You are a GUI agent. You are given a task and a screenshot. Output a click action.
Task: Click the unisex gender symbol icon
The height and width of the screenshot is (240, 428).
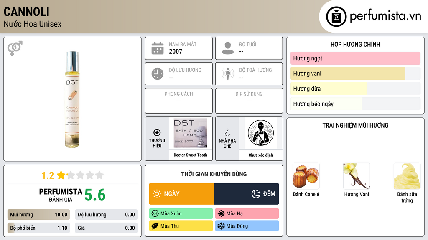(15, 48)
